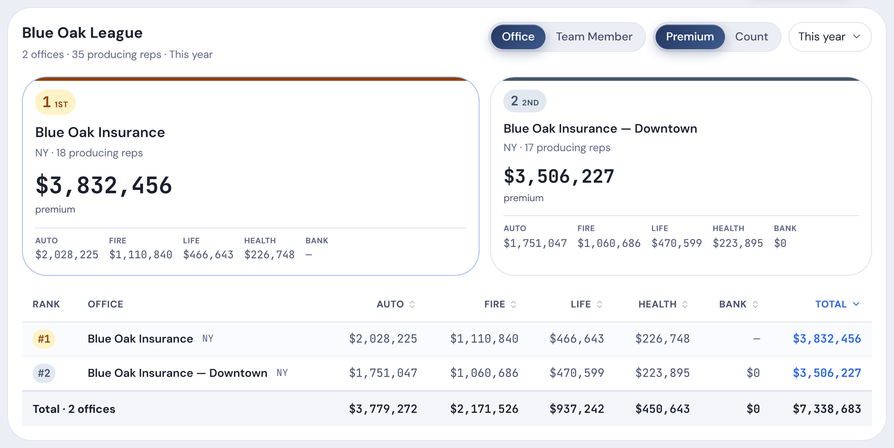The height and width of the screenshot is (448, 894).
Task: Click the $7,338,683 grand total
Action: point(827,409)
